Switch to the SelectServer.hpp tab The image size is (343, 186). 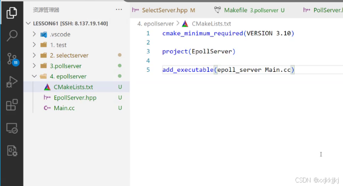164,10
